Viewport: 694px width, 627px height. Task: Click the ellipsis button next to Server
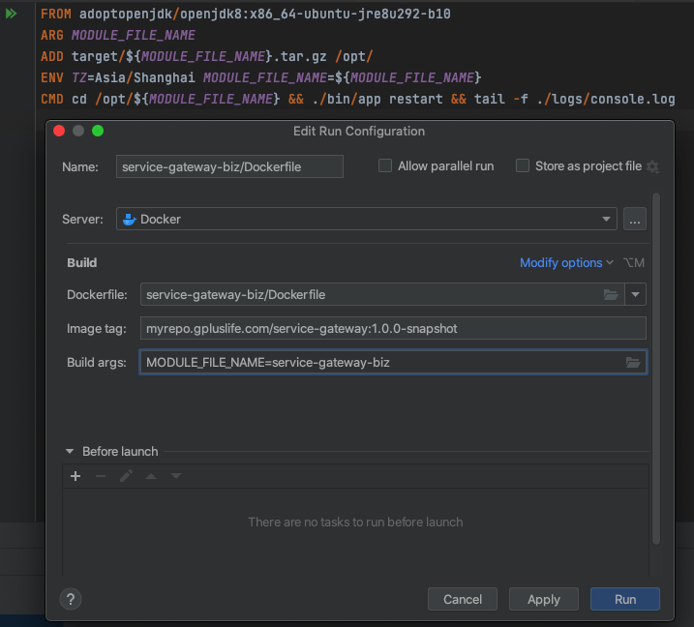tap(635, 219)
